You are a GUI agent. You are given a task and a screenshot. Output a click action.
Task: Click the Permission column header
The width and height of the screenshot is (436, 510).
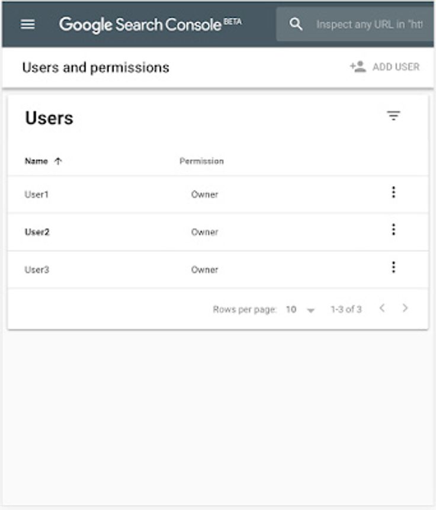[x=202, y=161]
